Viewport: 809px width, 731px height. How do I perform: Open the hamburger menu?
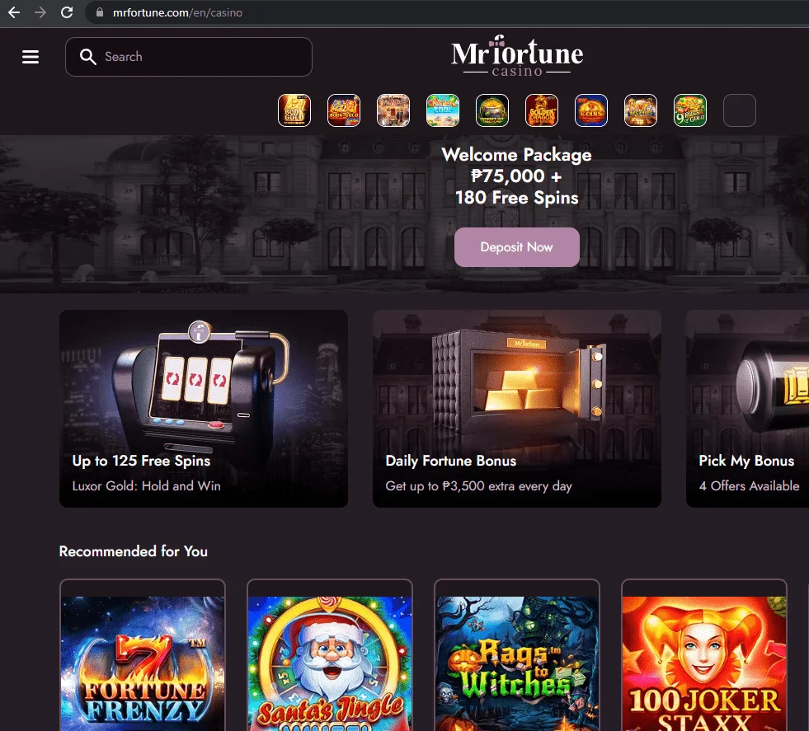point(31,57)
